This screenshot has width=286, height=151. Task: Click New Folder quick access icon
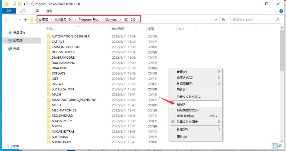pyautogui.click(x=20, y=4)
